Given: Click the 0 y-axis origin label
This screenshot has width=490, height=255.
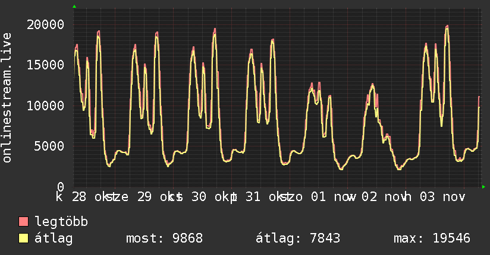Looking at the screenshot, I should (x=60, y=186).
